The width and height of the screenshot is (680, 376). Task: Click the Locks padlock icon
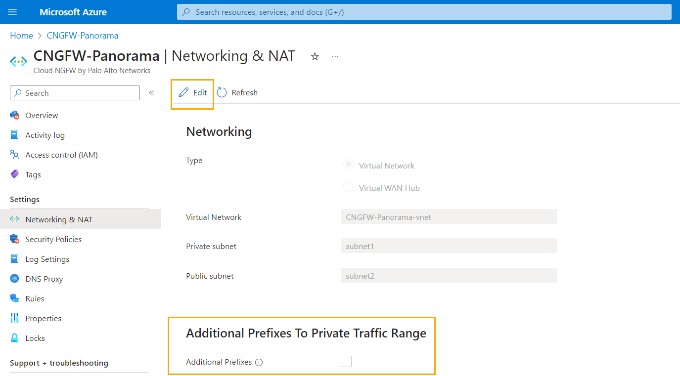click(15, 338)
